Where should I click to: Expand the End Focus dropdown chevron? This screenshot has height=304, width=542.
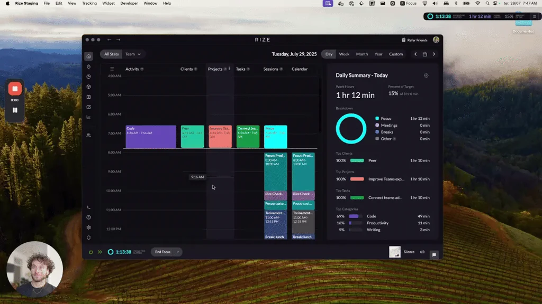click(x=178, y=252)
